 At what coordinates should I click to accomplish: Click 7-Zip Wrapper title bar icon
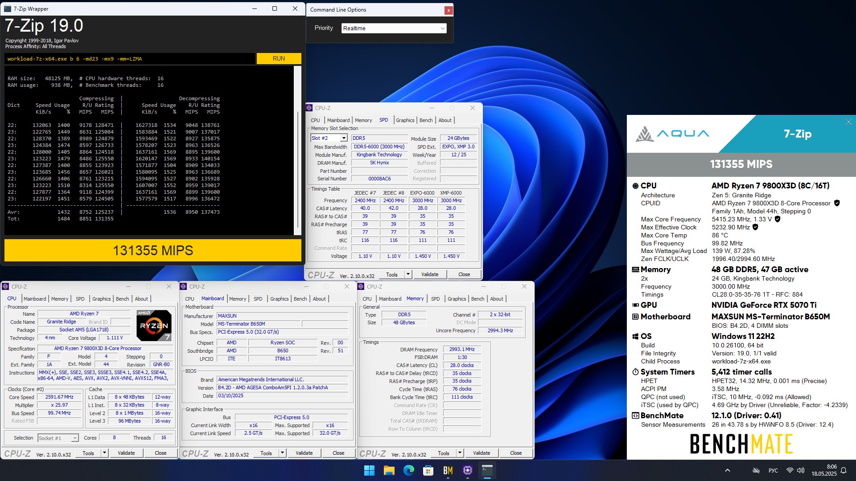pos(8,8)
